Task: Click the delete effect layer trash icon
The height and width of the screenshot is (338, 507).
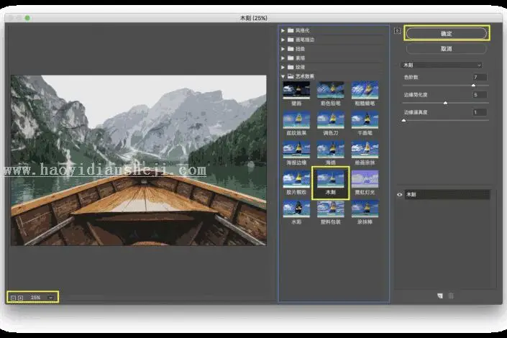Action: tap(451, 296)
